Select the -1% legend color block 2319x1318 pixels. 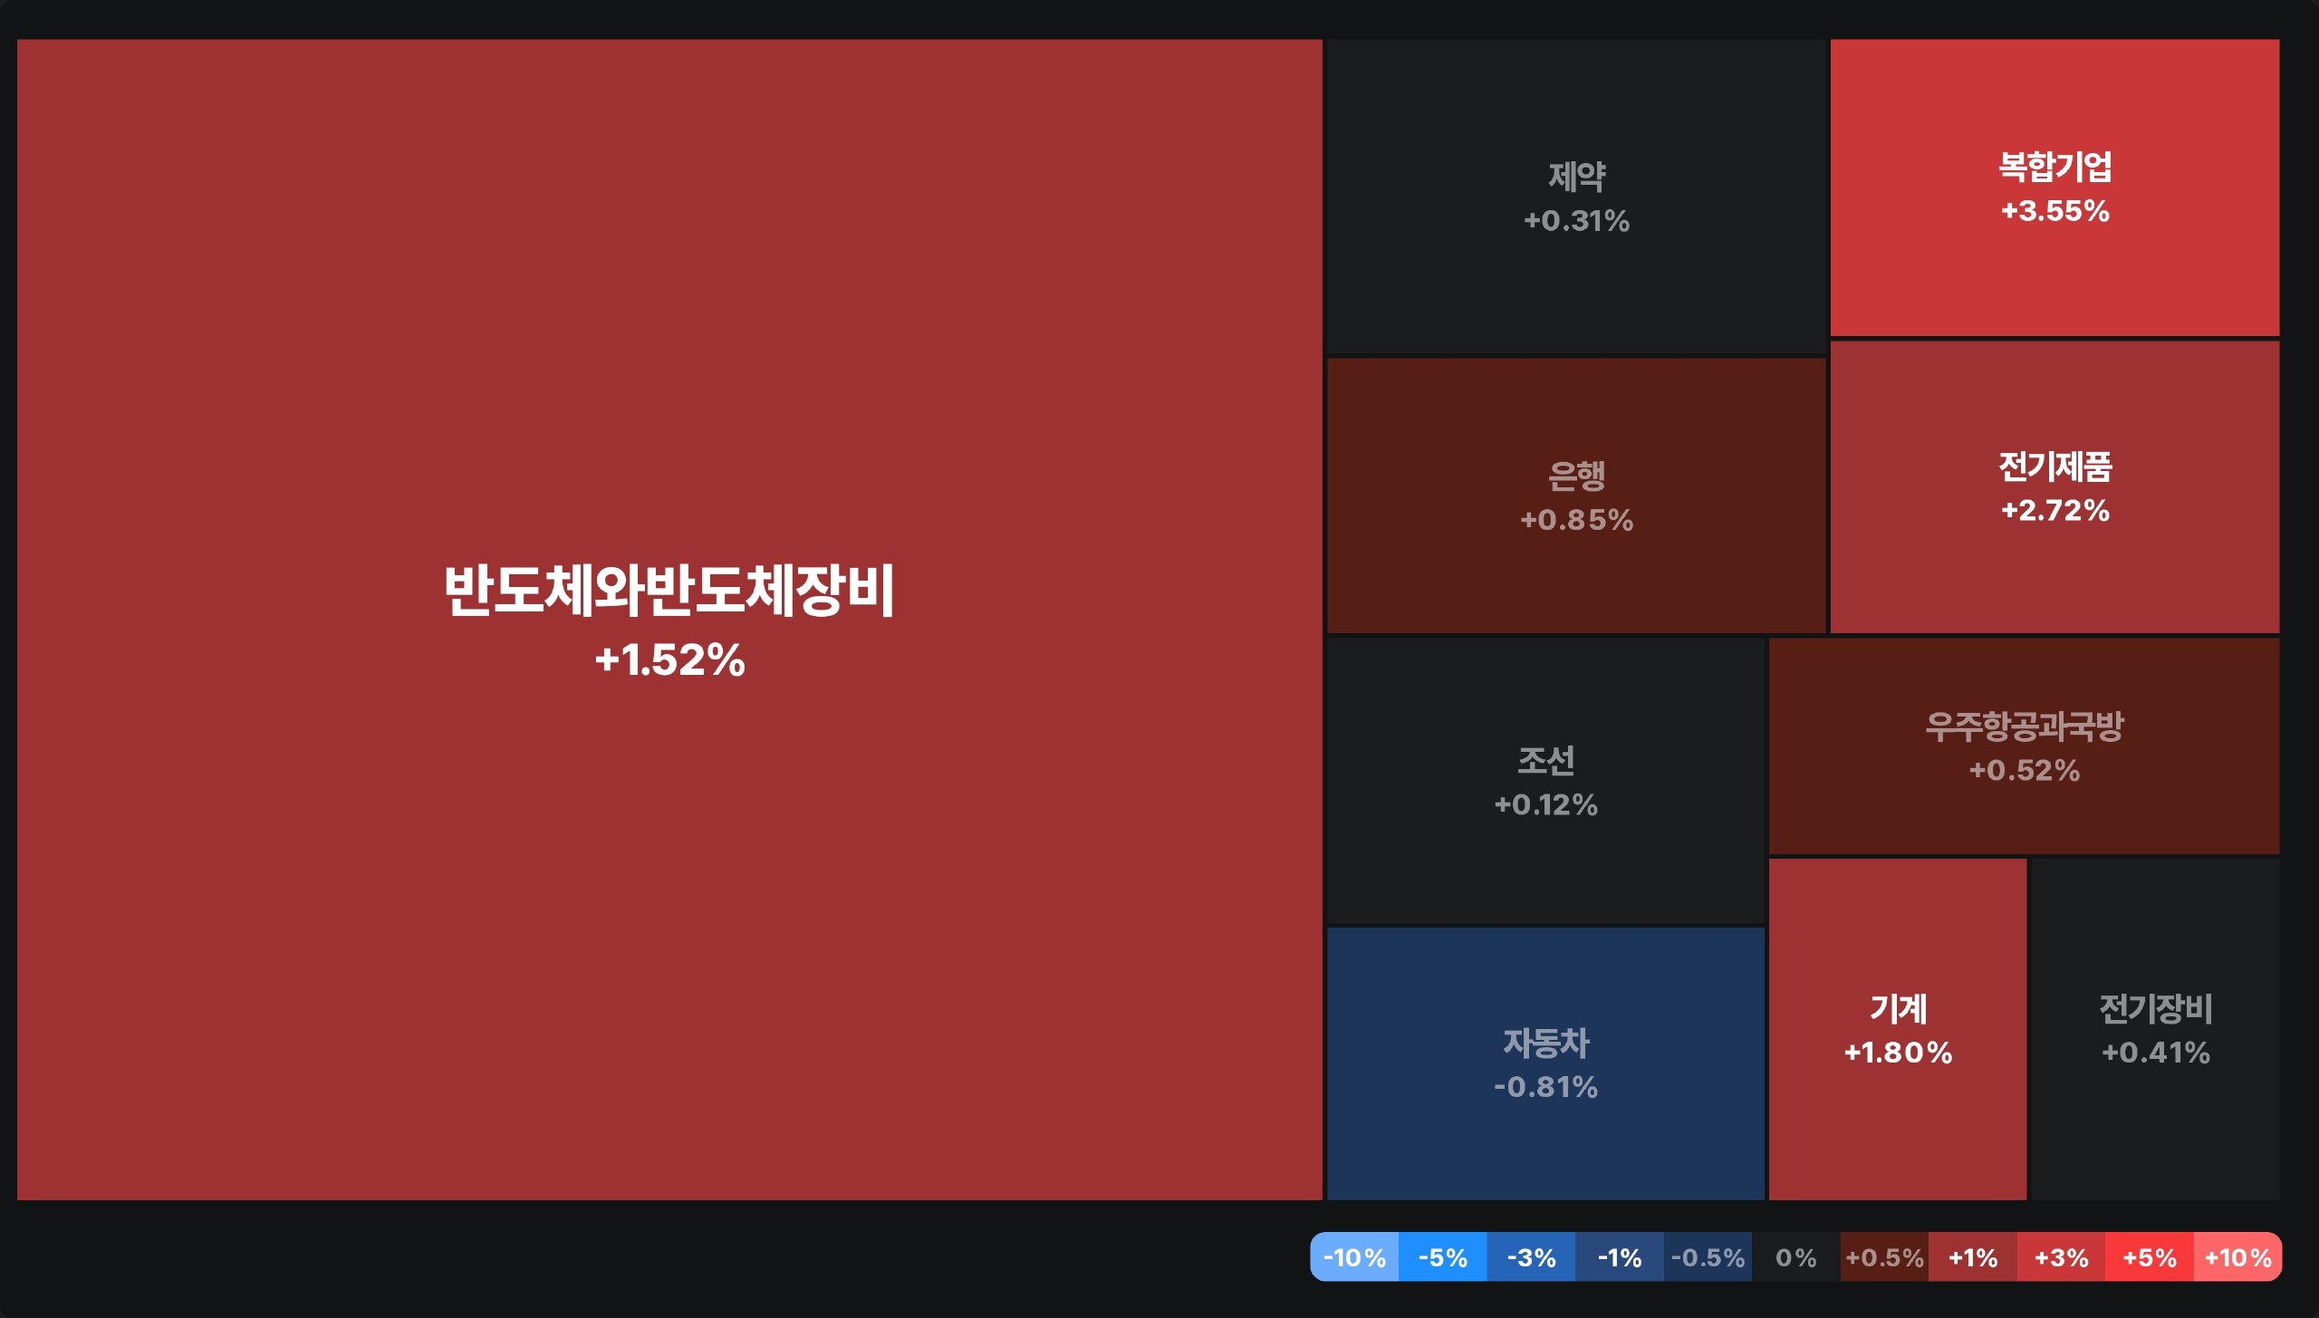point(1619,1257)
